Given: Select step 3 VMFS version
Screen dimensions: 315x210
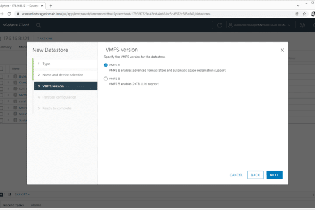Looking at the screenshot, I should (x=66, y=86).
